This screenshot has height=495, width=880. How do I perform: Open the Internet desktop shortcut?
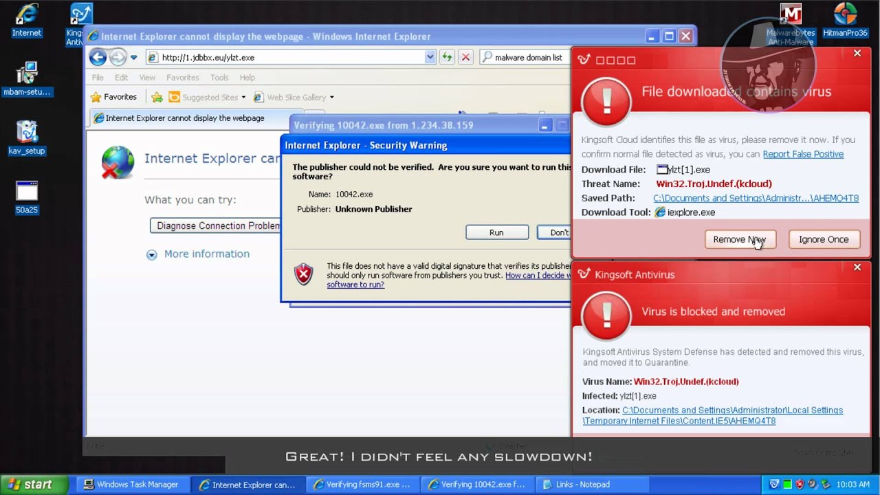pos(27,20)
